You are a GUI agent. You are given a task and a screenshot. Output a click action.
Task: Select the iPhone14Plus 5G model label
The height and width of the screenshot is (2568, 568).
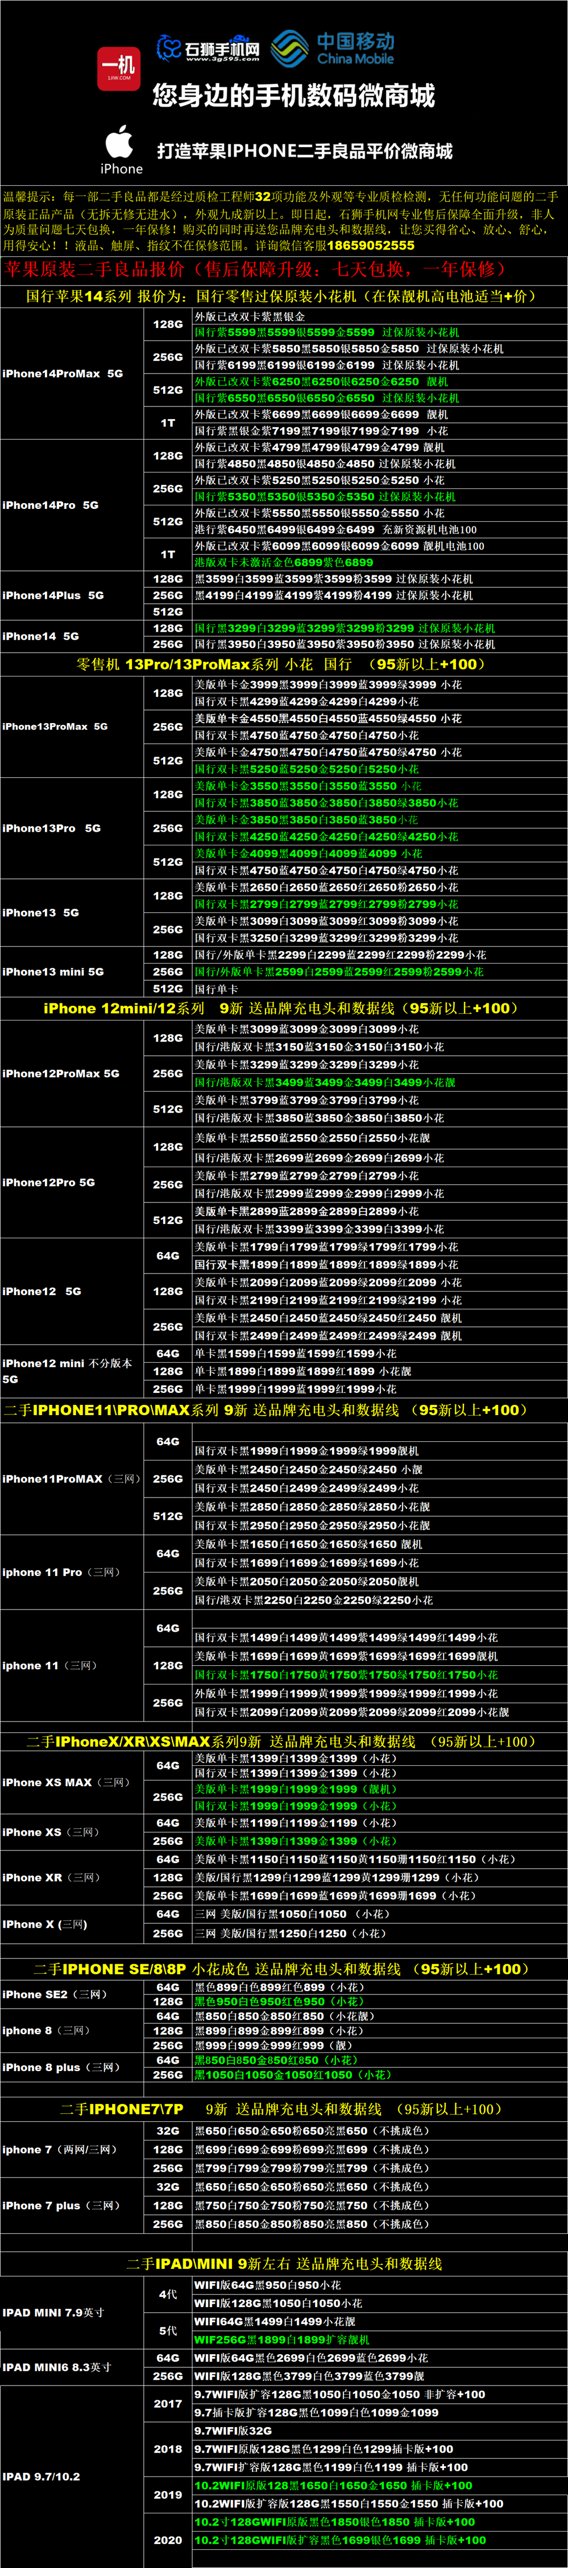[x=53, y=595]
